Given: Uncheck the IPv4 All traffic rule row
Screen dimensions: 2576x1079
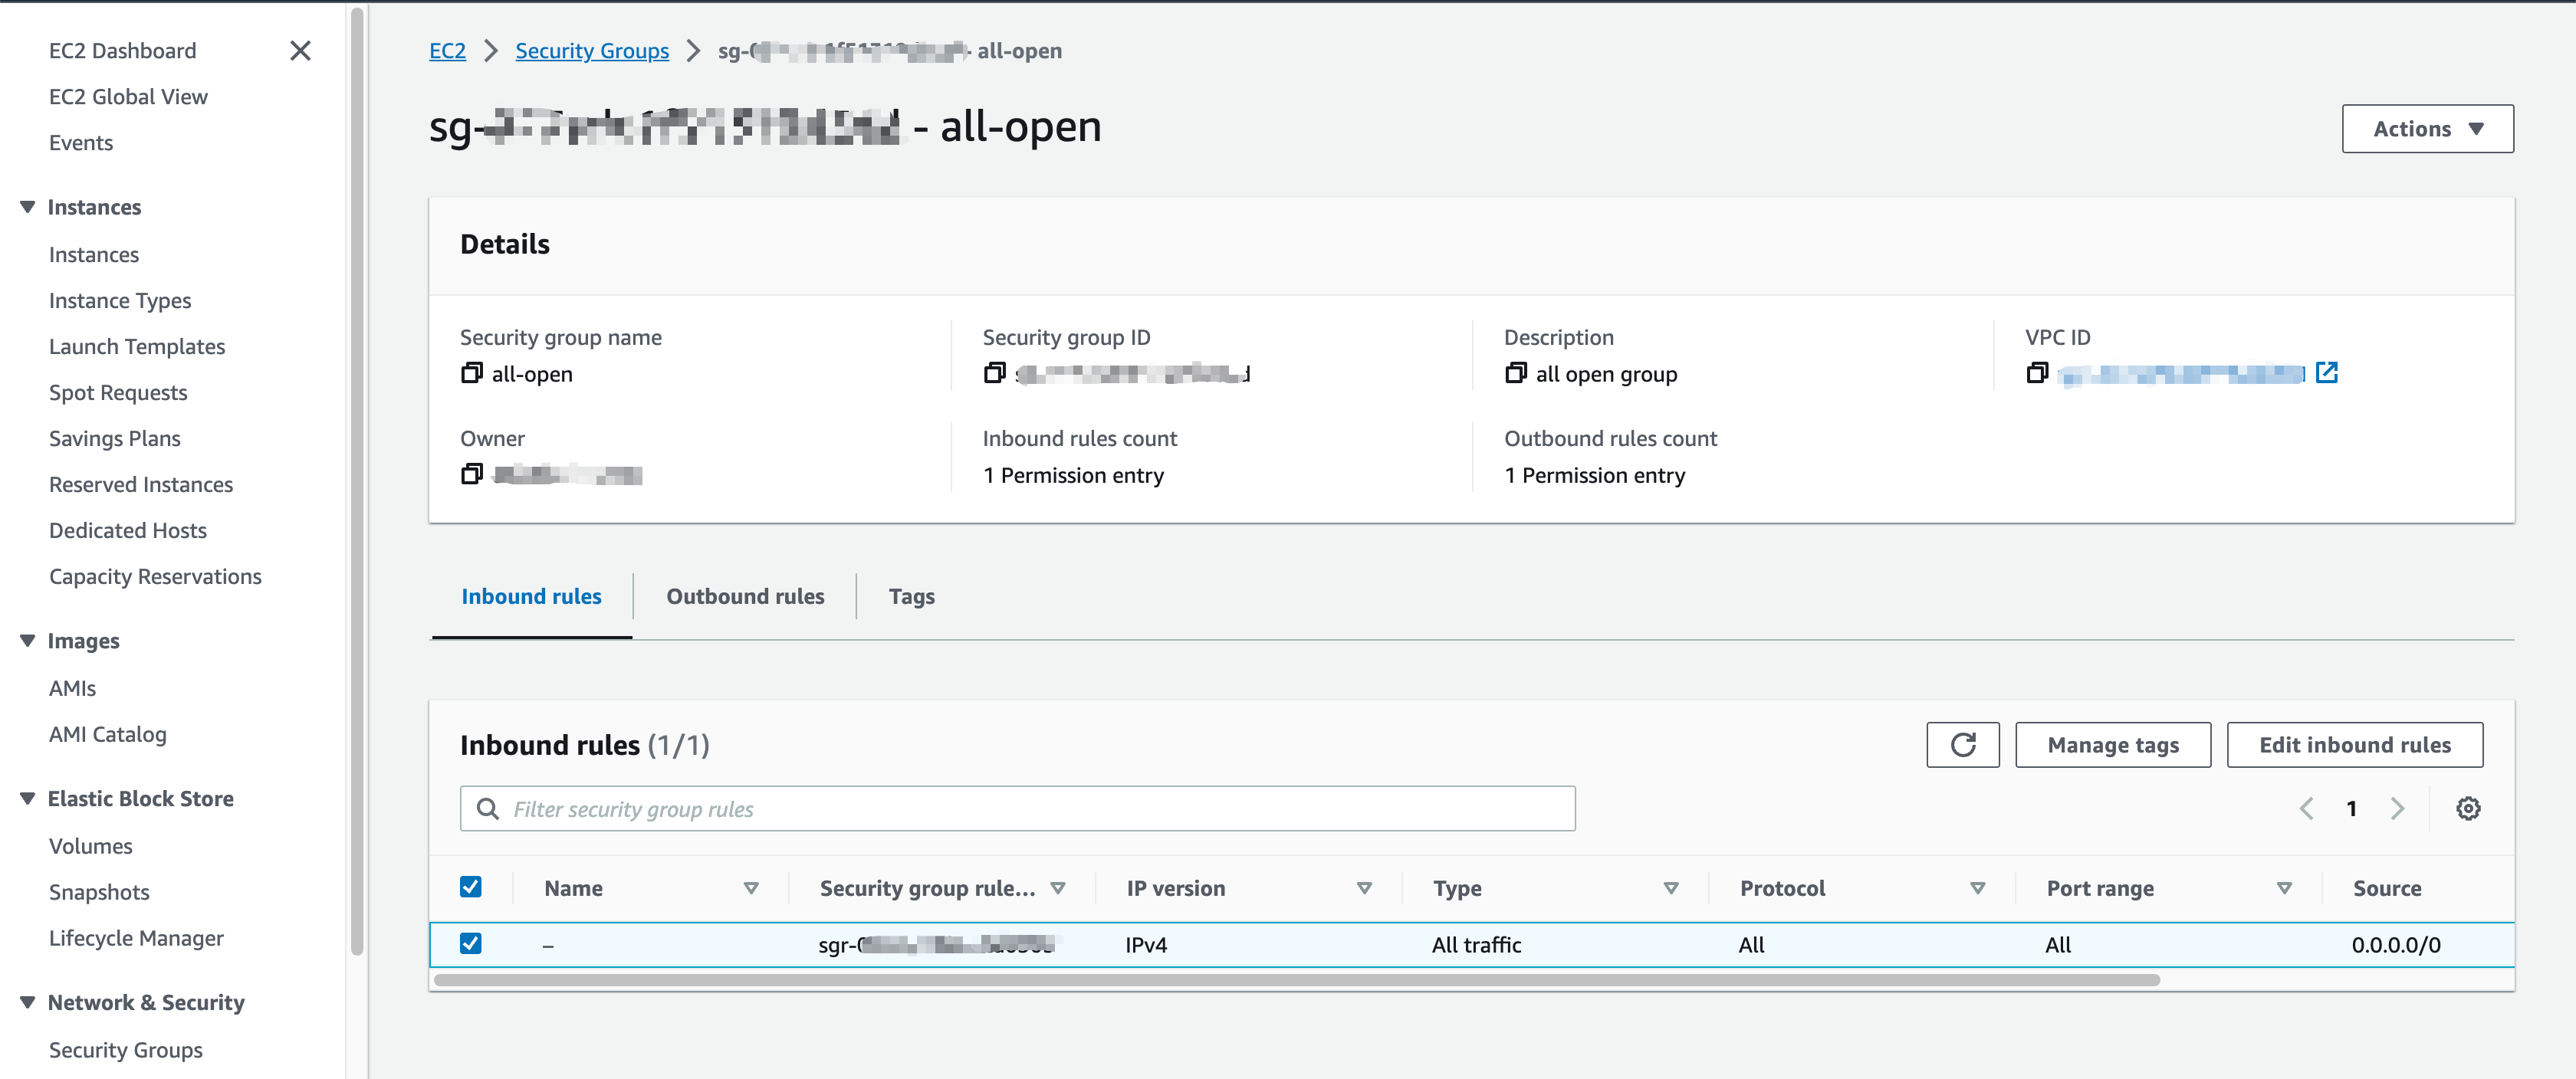Looking at the screenshot, I should click(x=471, y=944).
